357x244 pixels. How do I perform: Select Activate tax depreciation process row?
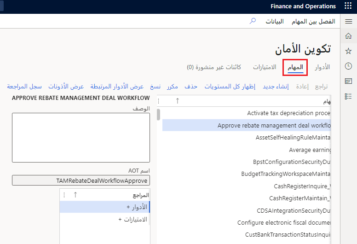click(247, 113)
